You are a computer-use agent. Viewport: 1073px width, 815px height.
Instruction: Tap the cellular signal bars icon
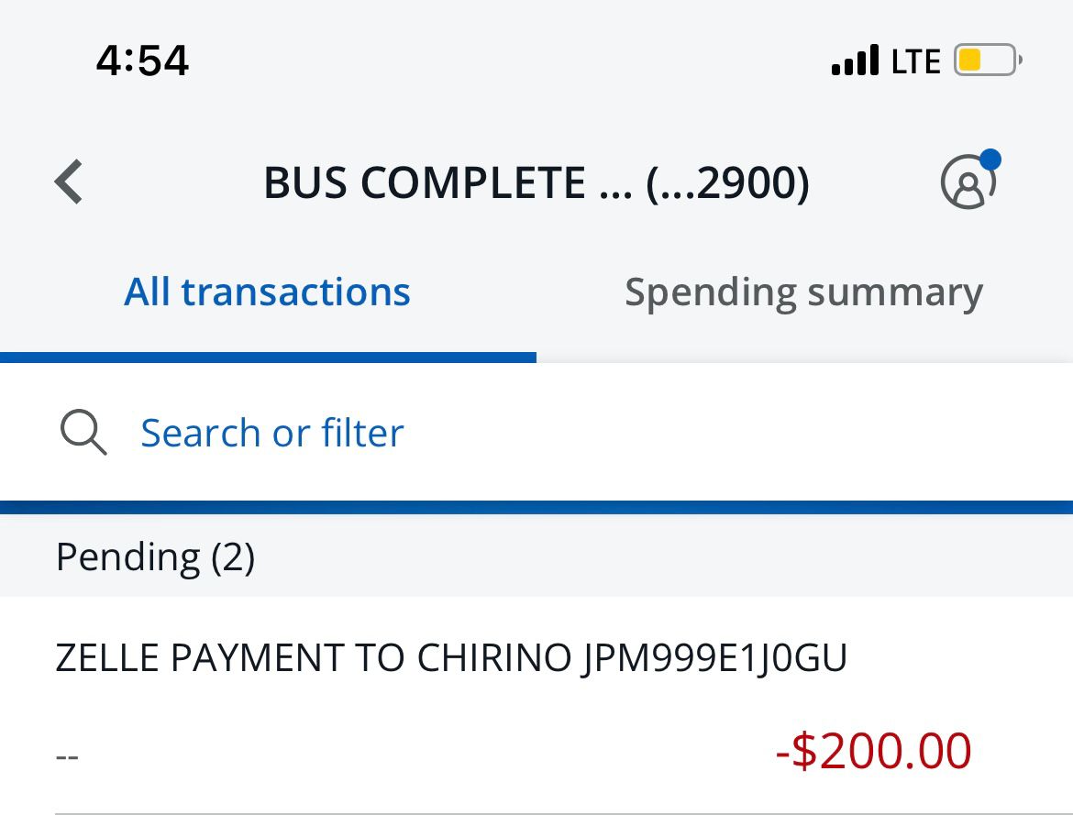(x=856, y=61)
